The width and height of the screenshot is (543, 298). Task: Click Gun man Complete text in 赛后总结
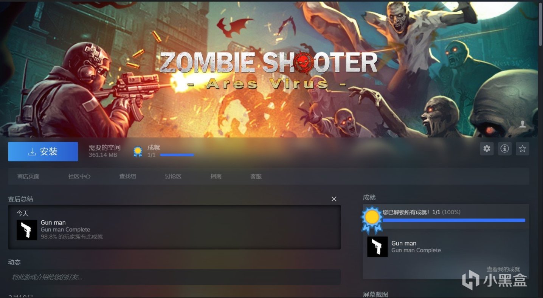[65, 230]
